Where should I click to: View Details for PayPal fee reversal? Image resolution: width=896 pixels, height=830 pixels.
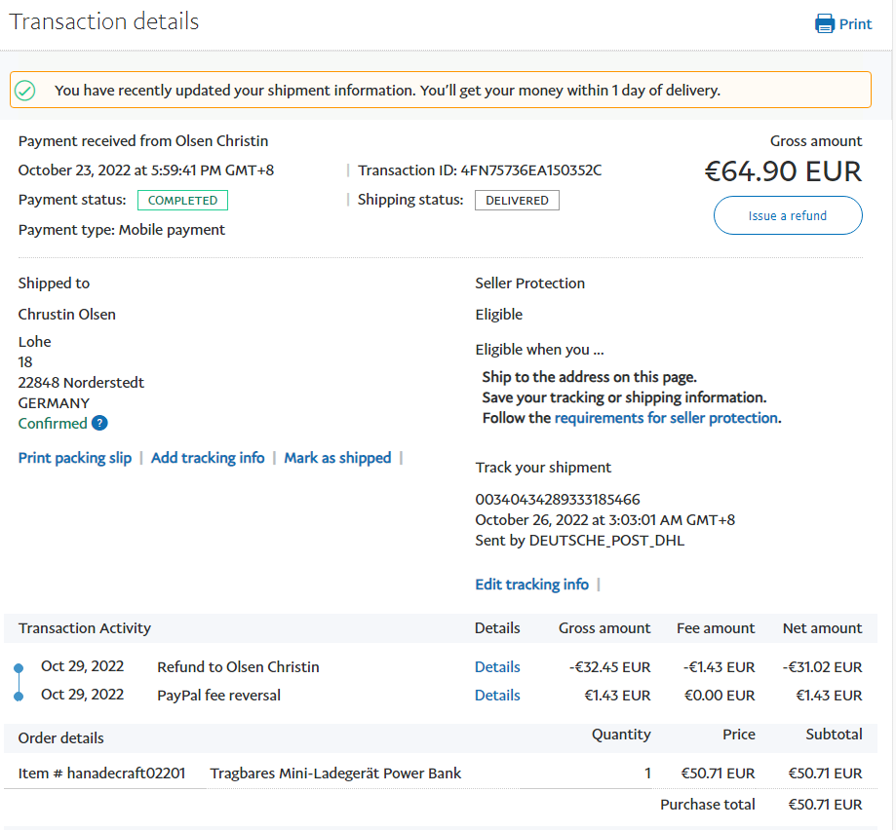(497, 696)
